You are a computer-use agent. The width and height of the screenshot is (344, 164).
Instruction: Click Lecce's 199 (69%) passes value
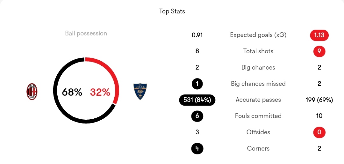click(319, 100)
